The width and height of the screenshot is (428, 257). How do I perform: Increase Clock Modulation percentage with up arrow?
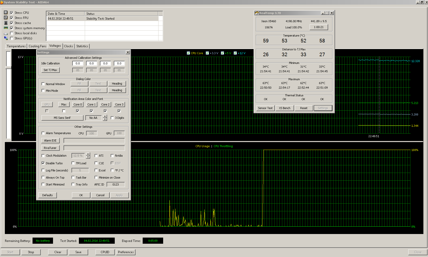point(88,154)
